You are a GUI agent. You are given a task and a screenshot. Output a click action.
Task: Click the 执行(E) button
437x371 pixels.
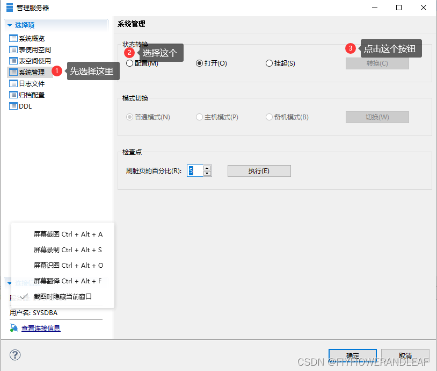coord(259,171)
